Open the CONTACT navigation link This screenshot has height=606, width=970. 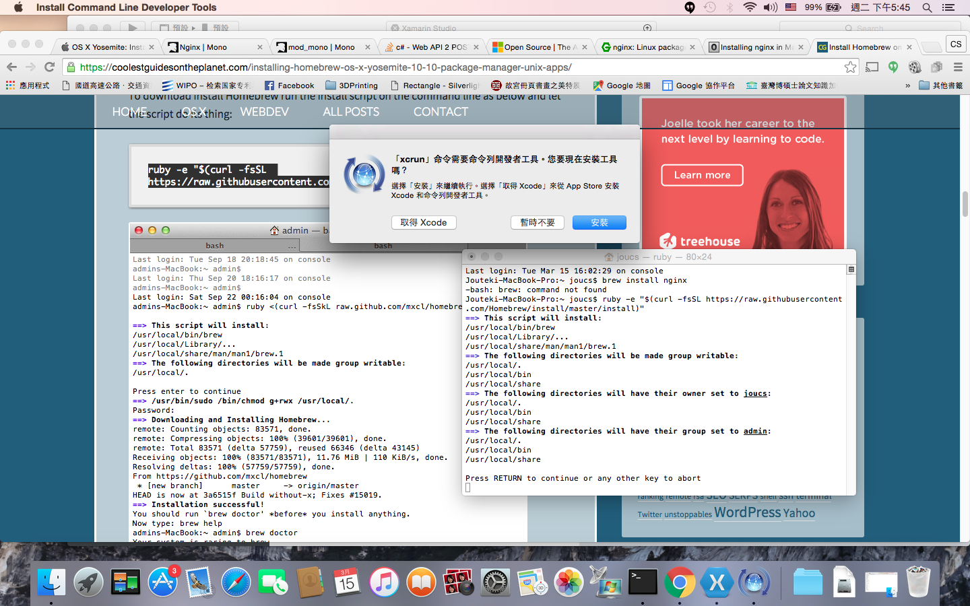(441, 112)
